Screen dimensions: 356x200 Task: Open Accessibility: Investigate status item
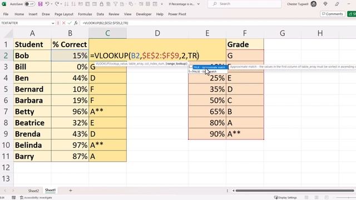[x=36, y=198]
